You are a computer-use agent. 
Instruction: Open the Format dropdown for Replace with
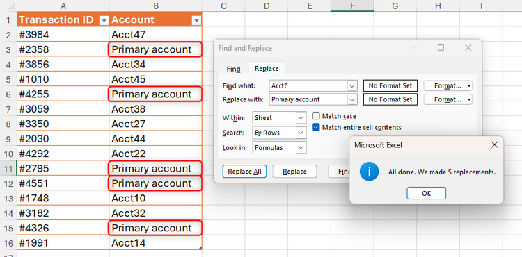(x=448, y=99)
